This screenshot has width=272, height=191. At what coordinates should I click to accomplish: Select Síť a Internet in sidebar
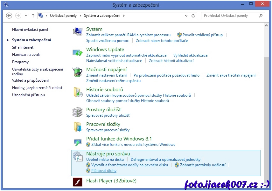23,47
